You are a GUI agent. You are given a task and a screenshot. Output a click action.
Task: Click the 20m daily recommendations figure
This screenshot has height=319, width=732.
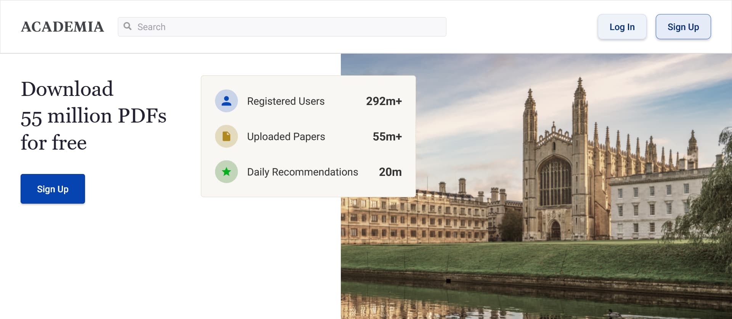[x=390, y=172]
